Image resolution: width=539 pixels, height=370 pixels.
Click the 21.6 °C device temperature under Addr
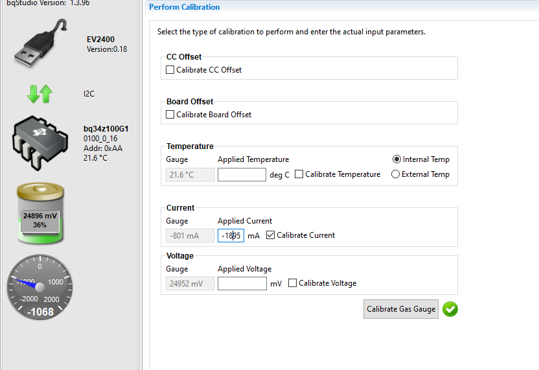click(96, 158)
